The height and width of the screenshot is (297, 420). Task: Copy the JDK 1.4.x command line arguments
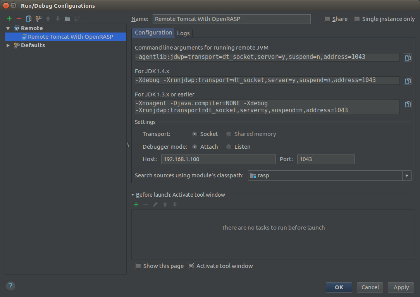click(x=408, y=81)
